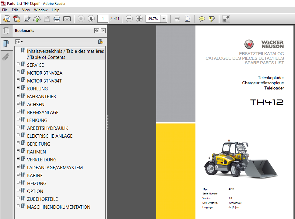Expand the LENKUNG bookmark

18,119
